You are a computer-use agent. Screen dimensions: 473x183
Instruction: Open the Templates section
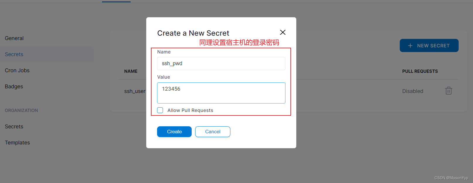click(x=17, y=142)
